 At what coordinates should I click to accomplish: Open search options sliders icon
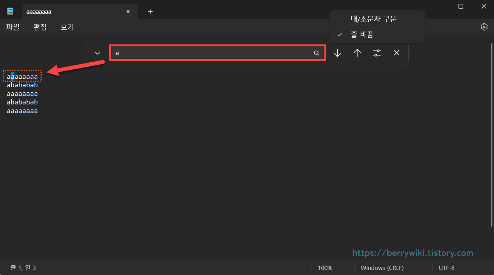coord(377,53)
